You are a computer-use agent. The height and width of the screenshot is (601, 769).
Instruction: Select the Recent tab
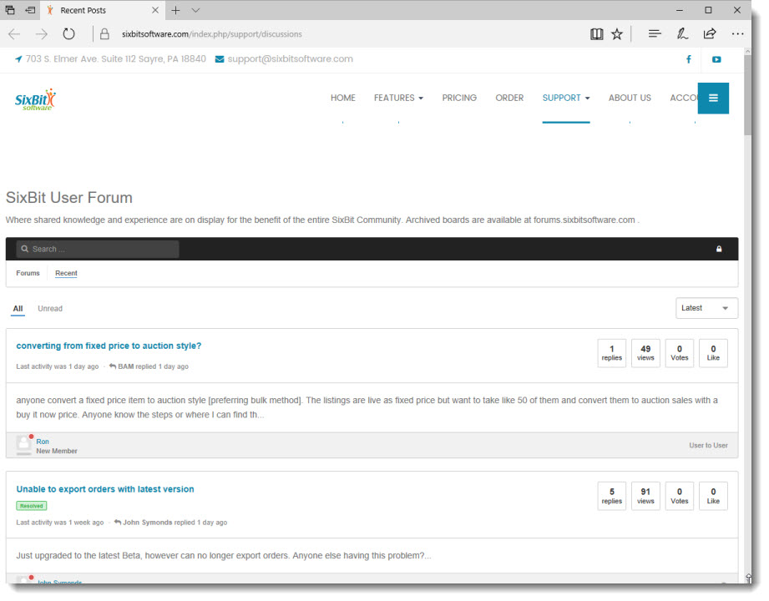pyautogui.click(x=66, y=273)
